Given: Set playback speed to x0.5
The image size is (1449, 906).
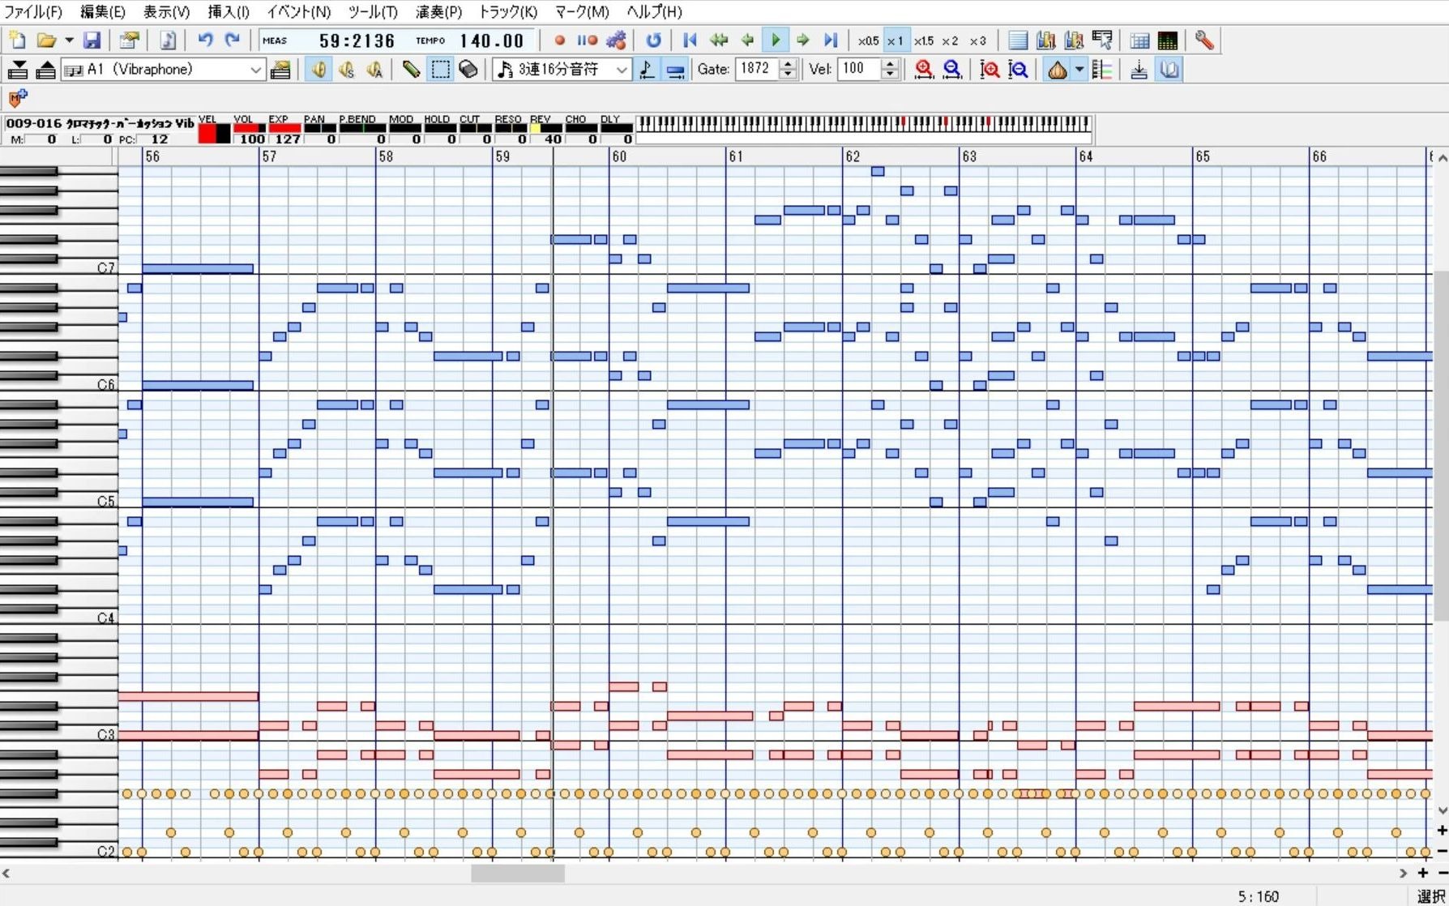Looking at the screenshot, I should (x=868, y=41).
